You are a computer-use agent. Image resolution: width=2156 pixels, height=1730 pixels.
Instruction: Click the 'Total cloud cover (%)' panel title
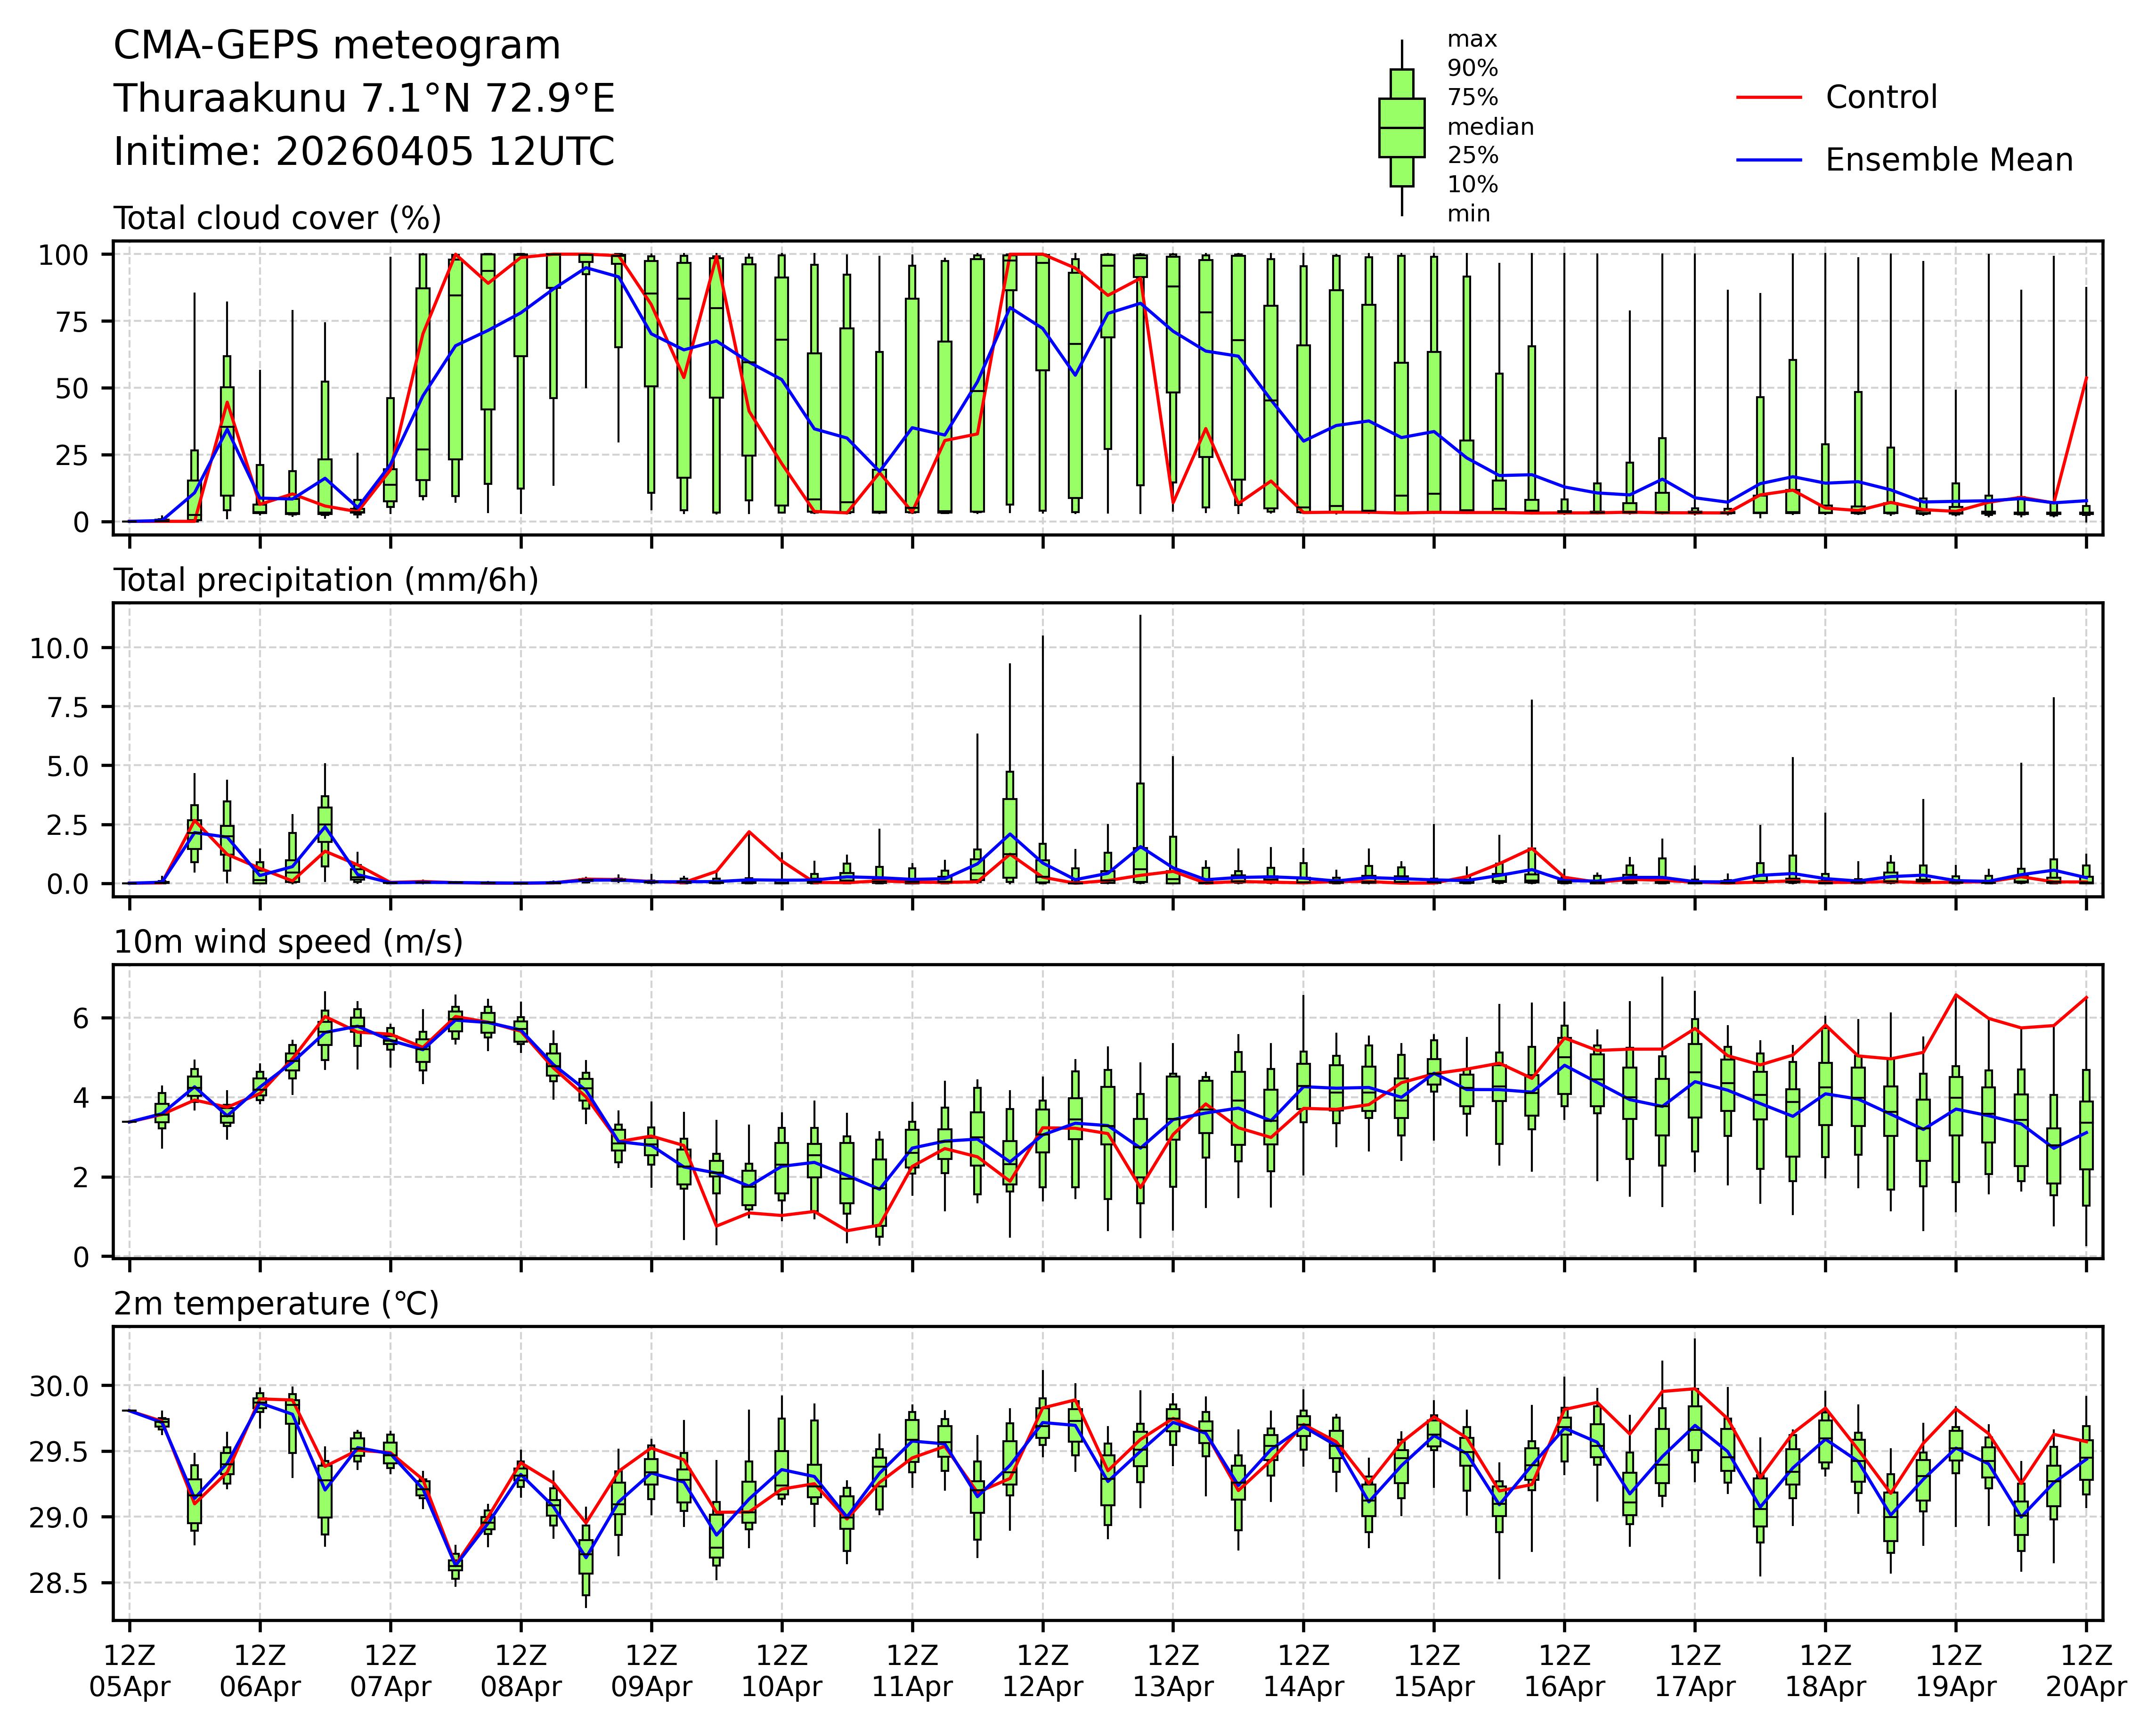pyautogui.click(x=277, y=218)
